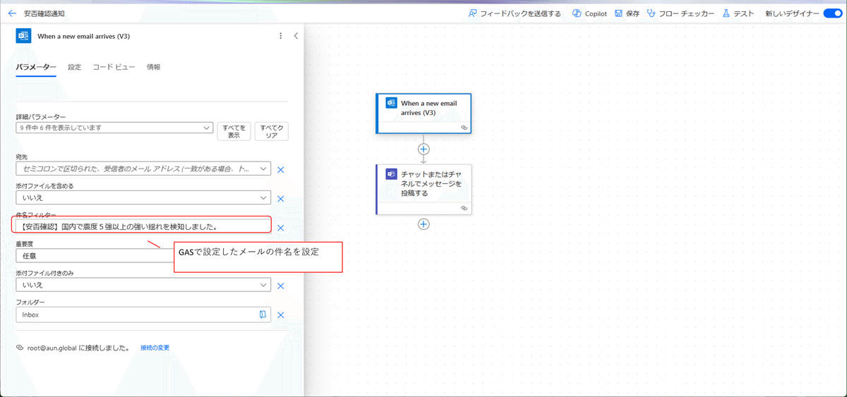Click the Outlook icon on the trigger card

coord(391,104)
